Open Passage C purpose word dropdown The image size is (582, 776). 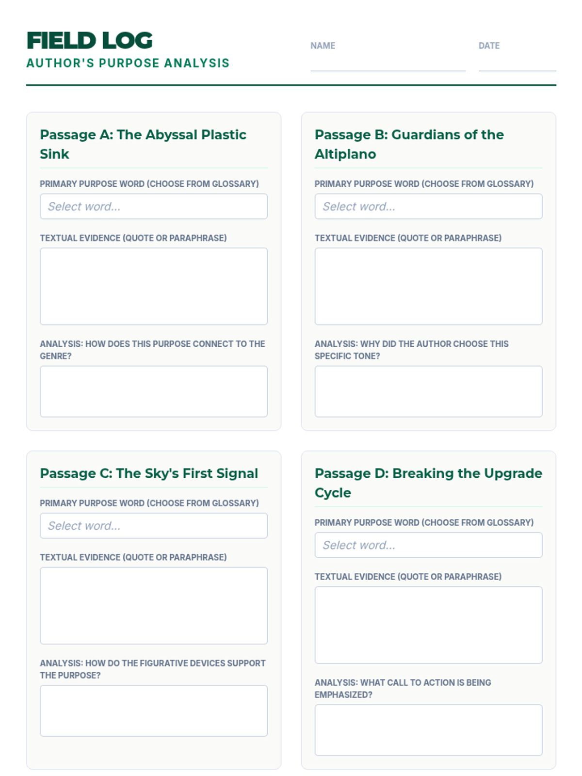point(153,526)
